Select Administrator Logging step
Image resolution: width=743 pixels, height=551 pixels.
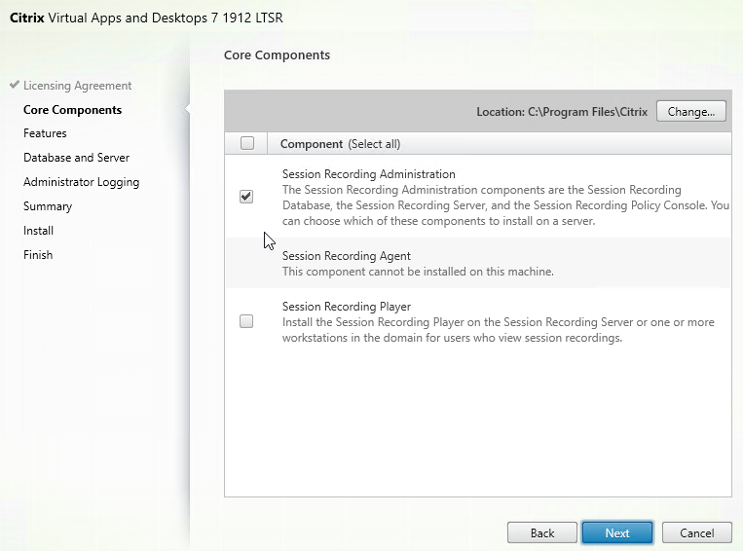pos(81,182)
